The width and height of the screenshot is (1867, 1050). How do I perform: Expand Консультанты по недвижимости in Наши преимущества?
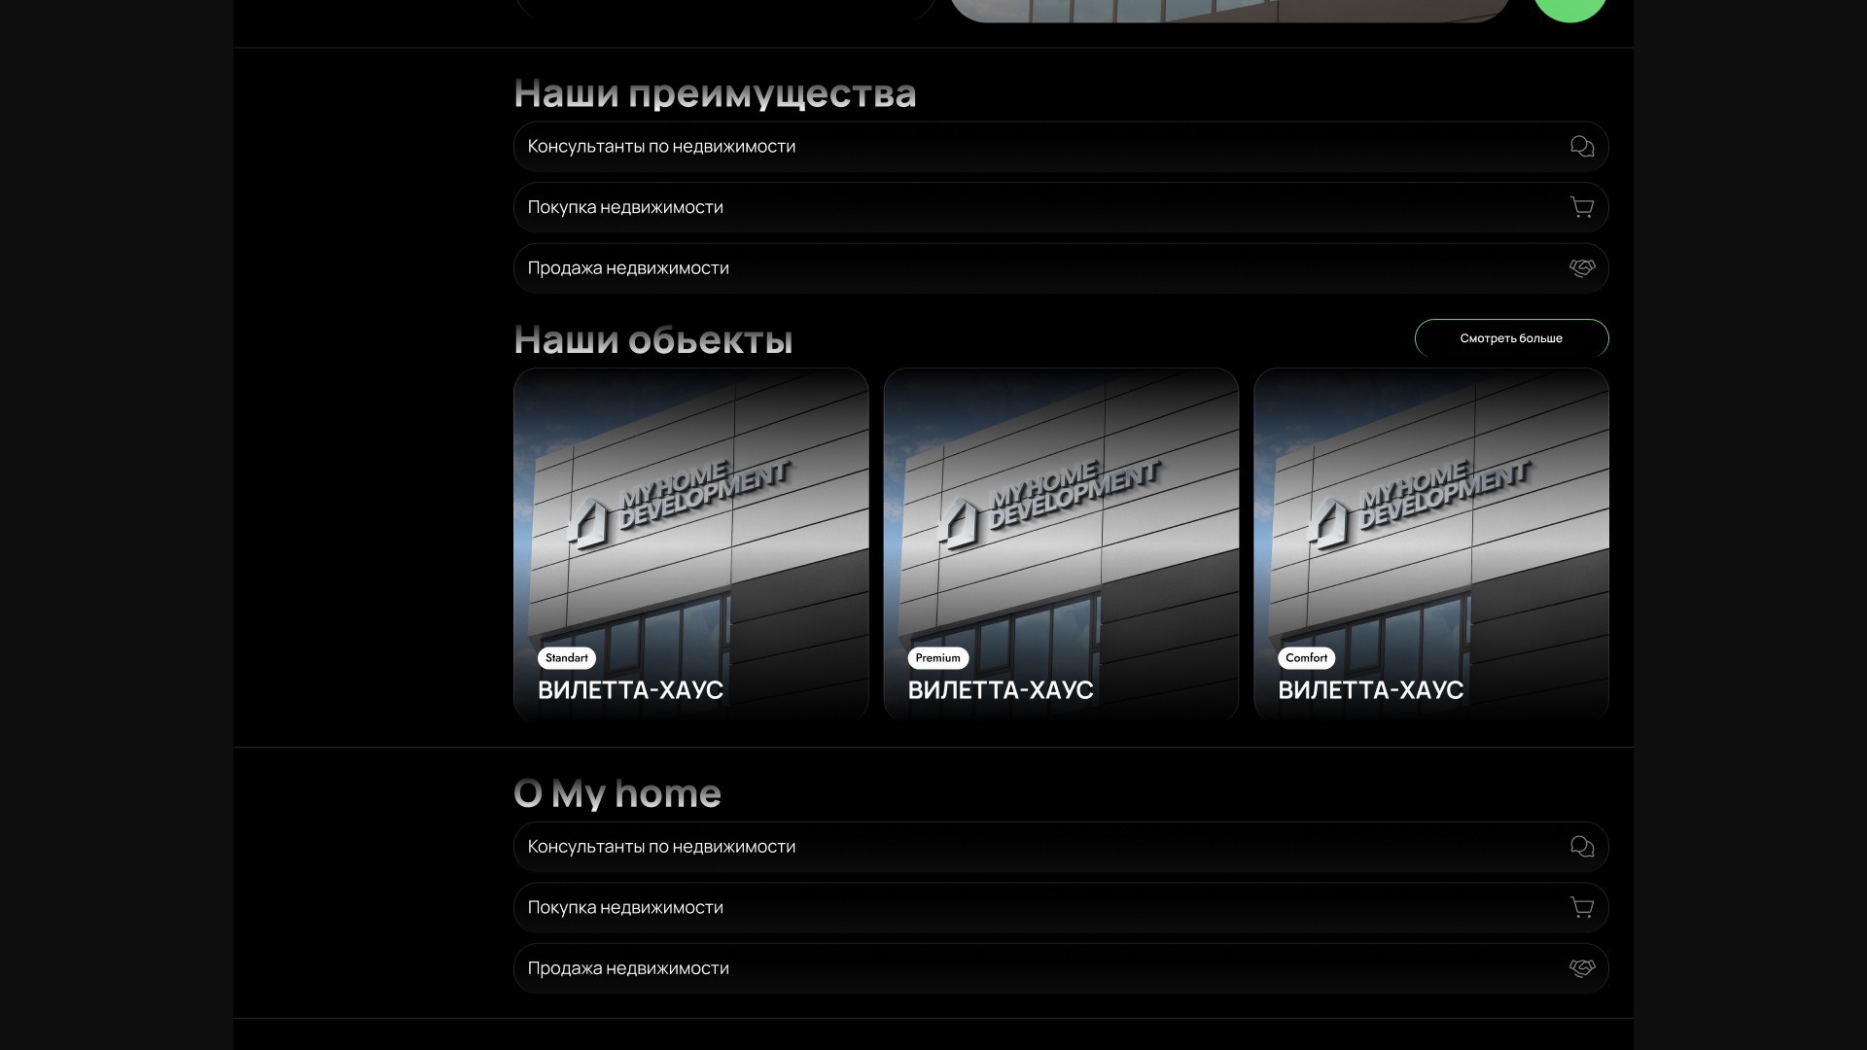tap(661, 147)
